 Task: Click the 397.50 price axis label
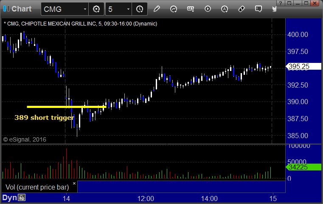coord(298,51)
